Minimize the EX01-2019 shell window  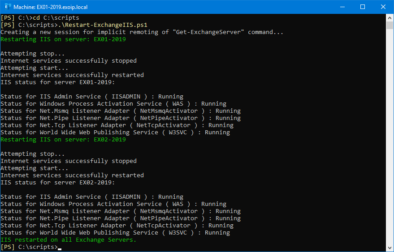pos(342,7)
